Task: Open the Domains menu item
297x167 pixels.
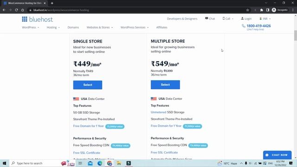Action: coord(73,27)
